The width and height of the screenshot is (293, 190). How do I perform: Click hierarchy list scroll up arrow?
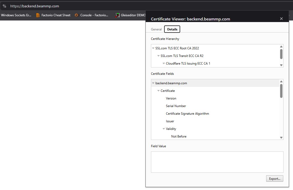(281, 47)
